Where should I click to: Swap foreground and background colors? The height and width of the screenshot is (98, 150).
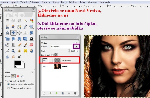coord(23,62)
